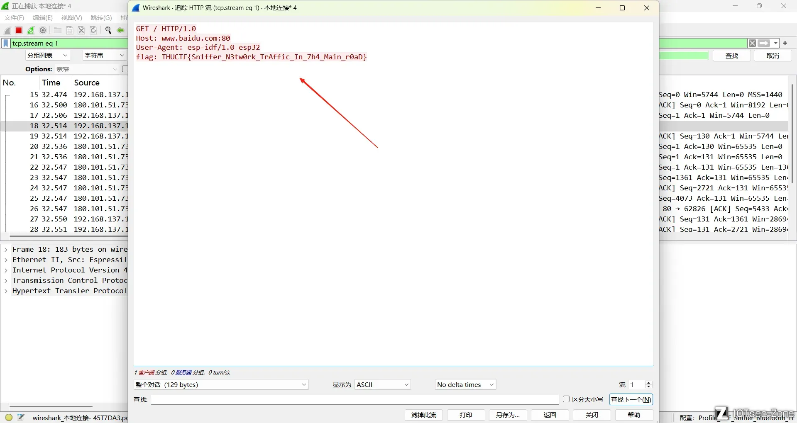The image size is (797, 423).
Task: Click the packet list horizontal scrollbar
Action: coord(68,236)
